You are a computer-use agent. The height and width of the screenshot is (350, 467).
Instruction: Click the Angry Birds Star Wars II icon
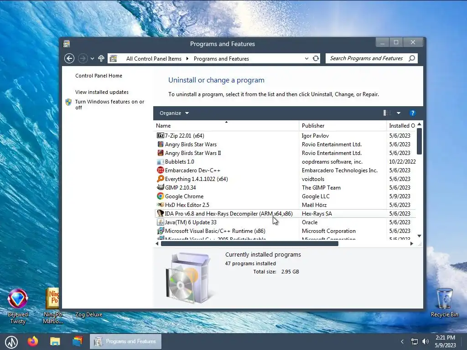coord(160,153)
